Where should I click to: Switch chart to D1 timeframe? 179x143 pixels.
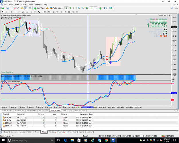coord(69,12)
